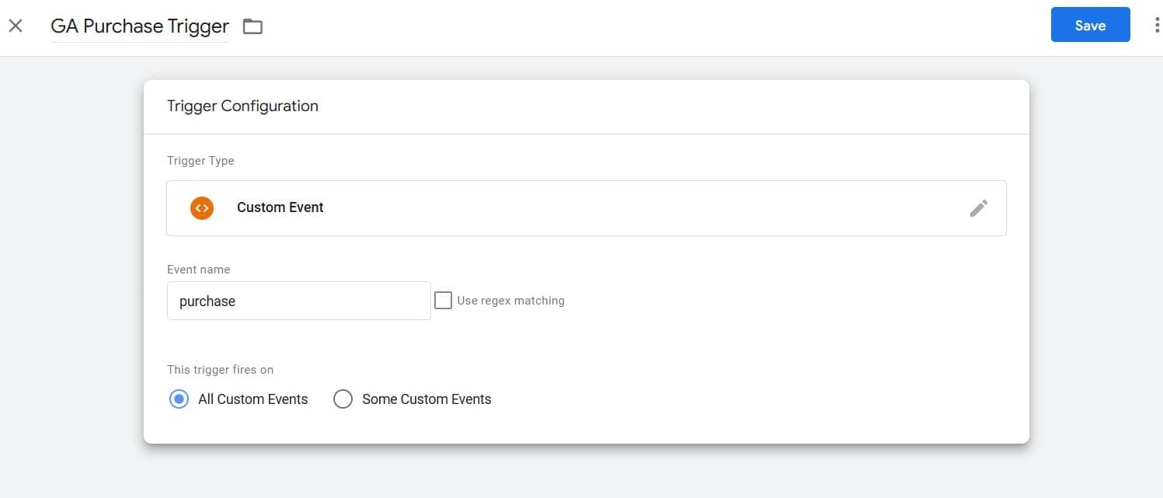Save the GA Purchase Trigger
This screenshot has height=498, width=1163.
[1090, 24]
